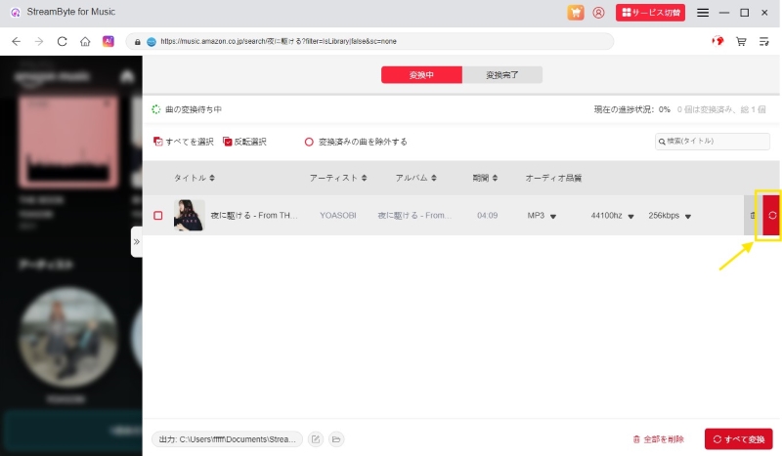Click the address bar URL field
The image size is (782, 456).
pos(369,41)
